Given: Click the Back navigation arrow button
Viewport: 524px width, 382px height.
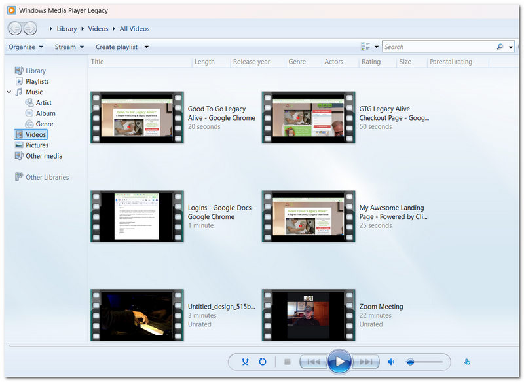Looking at the screenshot, I should click(x=14, y=28).
